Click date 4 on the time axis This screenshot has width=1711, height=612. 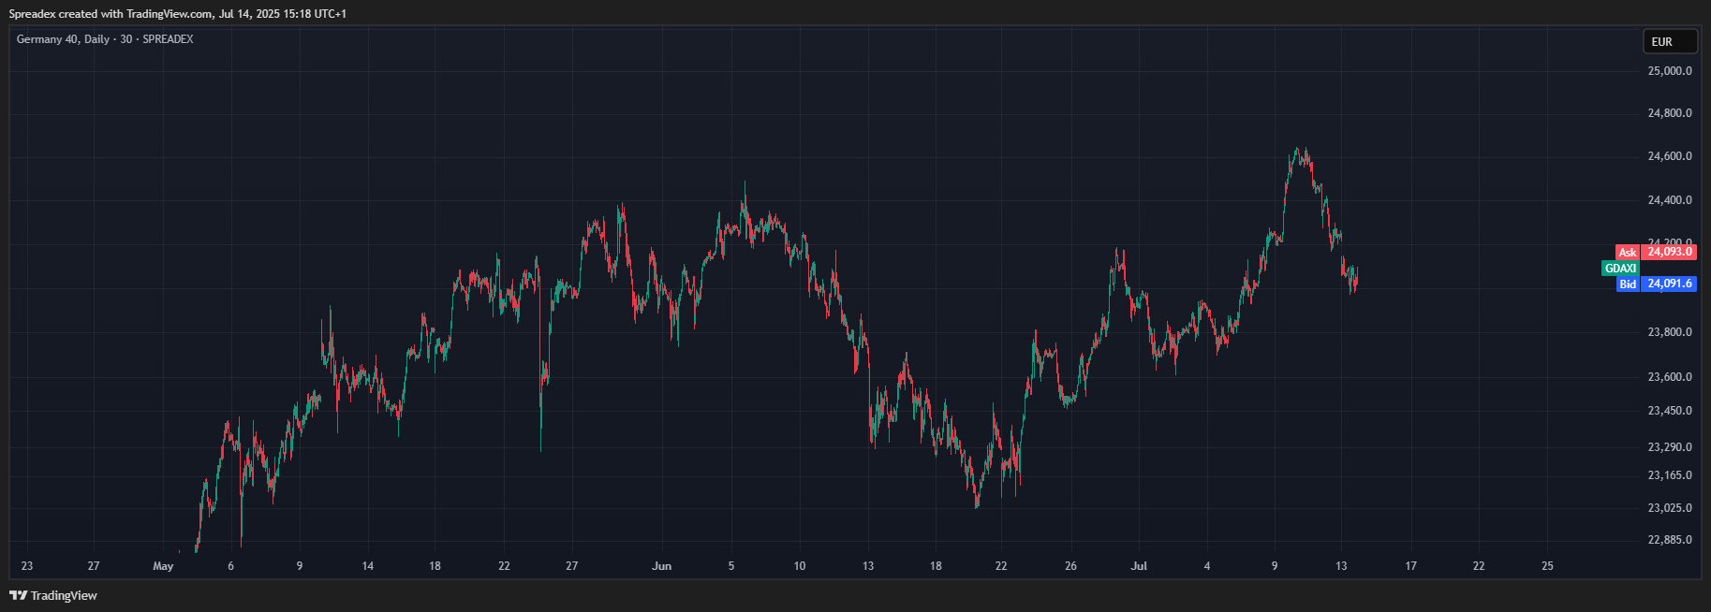1207,566
